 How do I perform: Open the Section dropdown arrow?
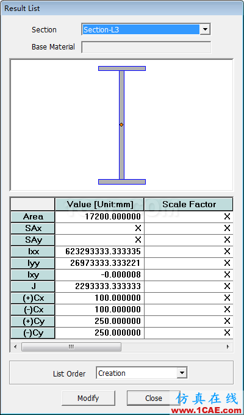pos(205,29)
